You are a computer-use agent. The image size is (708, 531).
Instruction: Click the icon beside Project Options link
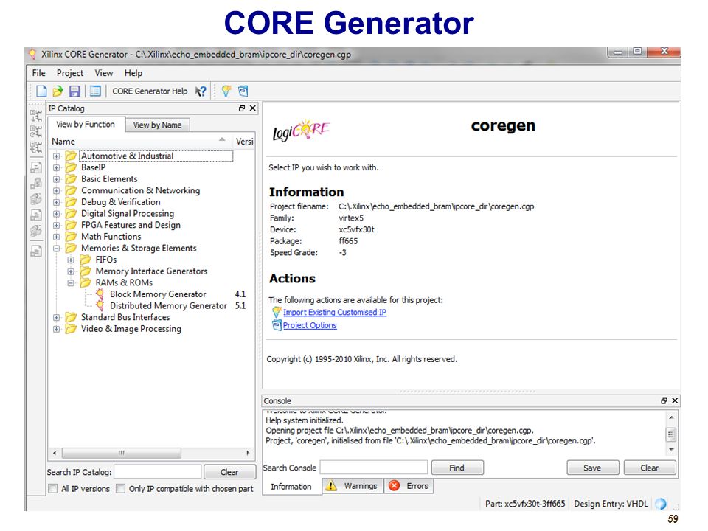(x=277, y=325)
